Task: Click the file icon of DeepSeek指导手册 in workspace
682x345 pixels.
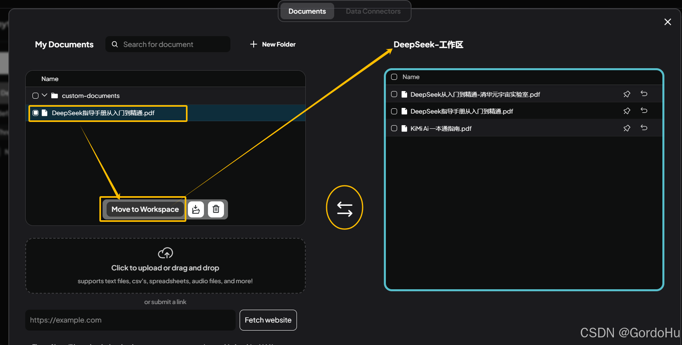Action: [404, 111]
